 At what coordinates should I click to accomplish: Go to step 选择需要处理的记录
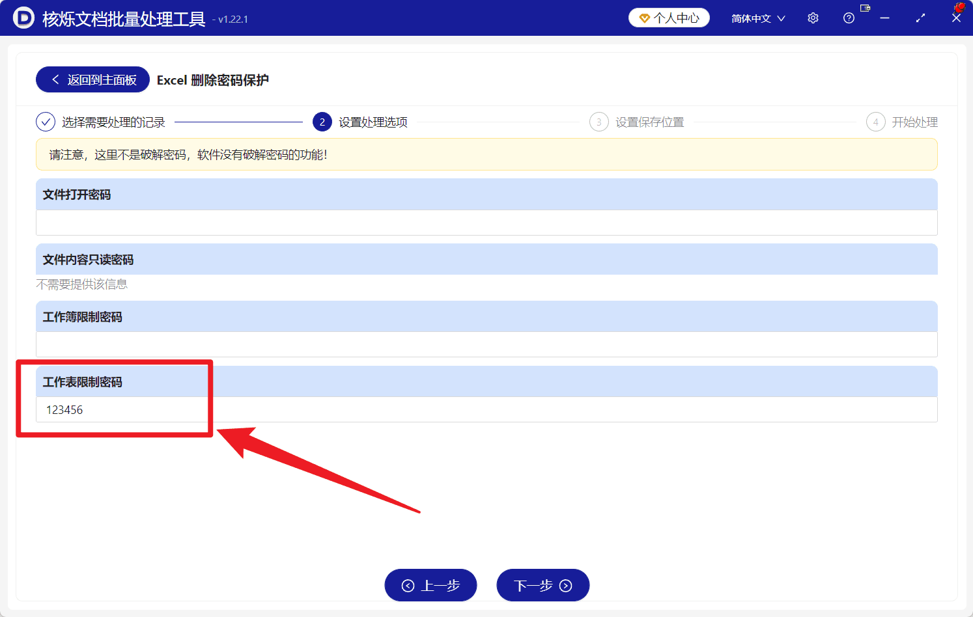[x=113, y=122]
